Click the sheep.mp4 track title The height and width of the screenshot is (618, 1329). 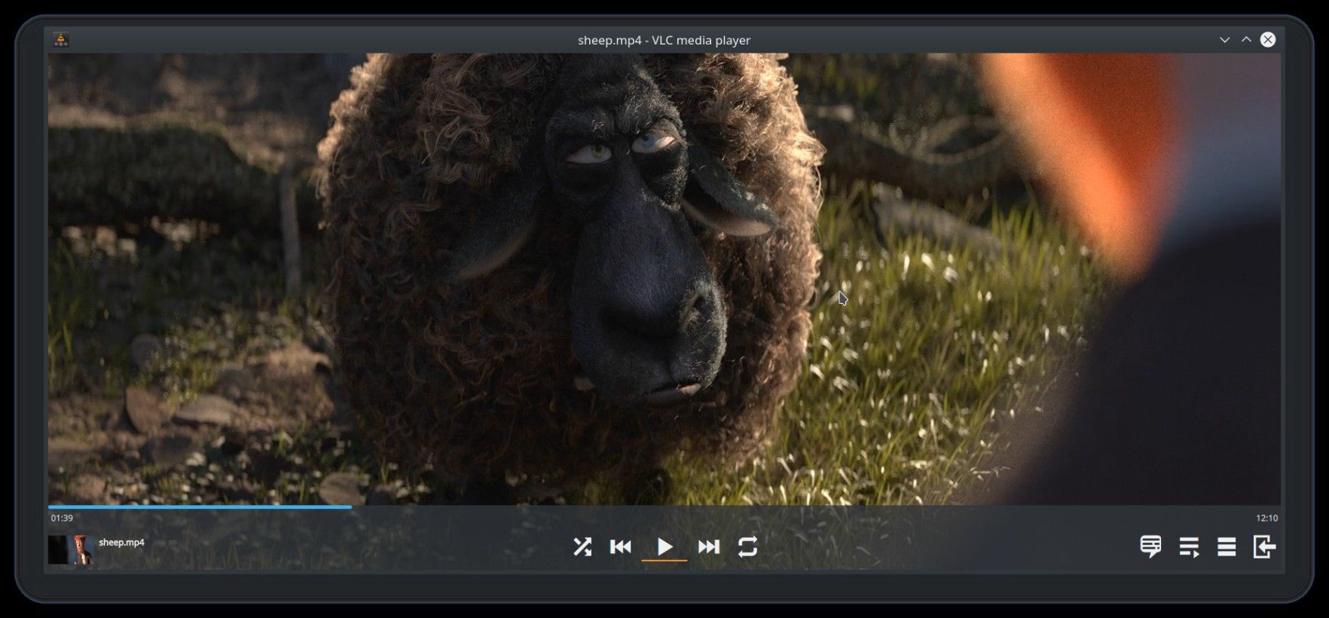pos(121,542)
